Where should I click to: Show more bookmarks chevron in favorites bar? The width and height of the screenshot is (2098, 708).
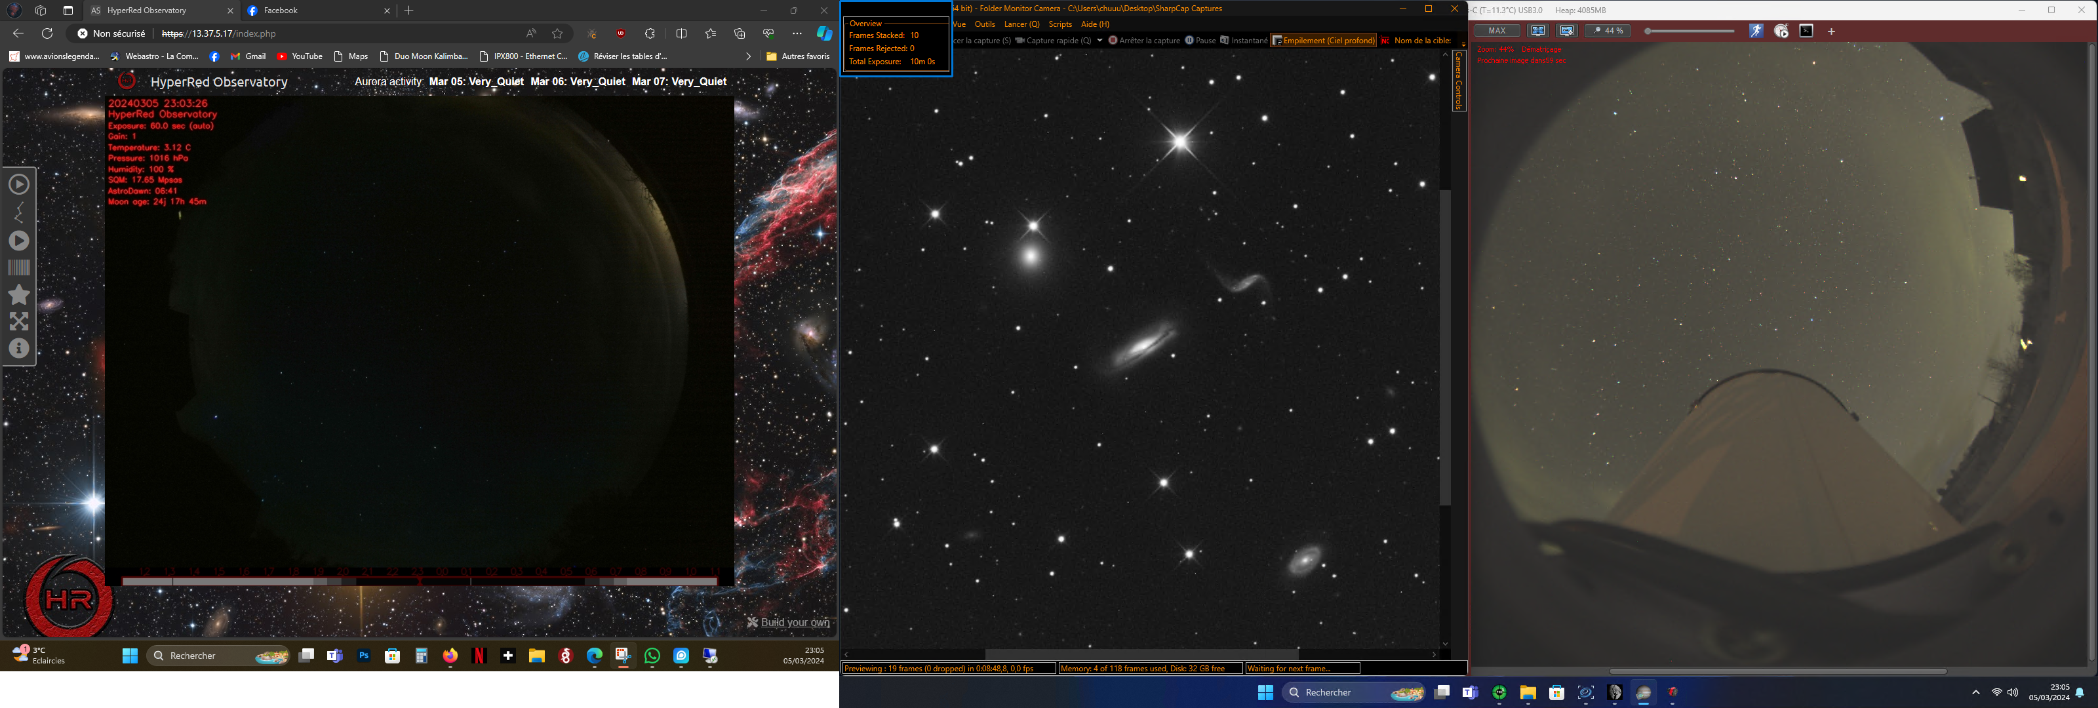point(749,56)
